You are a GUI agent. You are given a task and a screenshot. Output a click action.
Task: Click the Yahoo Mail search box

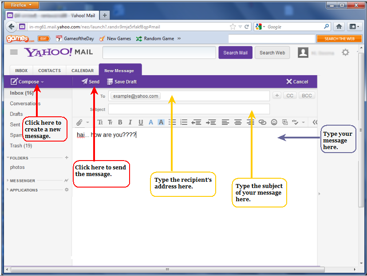pos(159,53)
